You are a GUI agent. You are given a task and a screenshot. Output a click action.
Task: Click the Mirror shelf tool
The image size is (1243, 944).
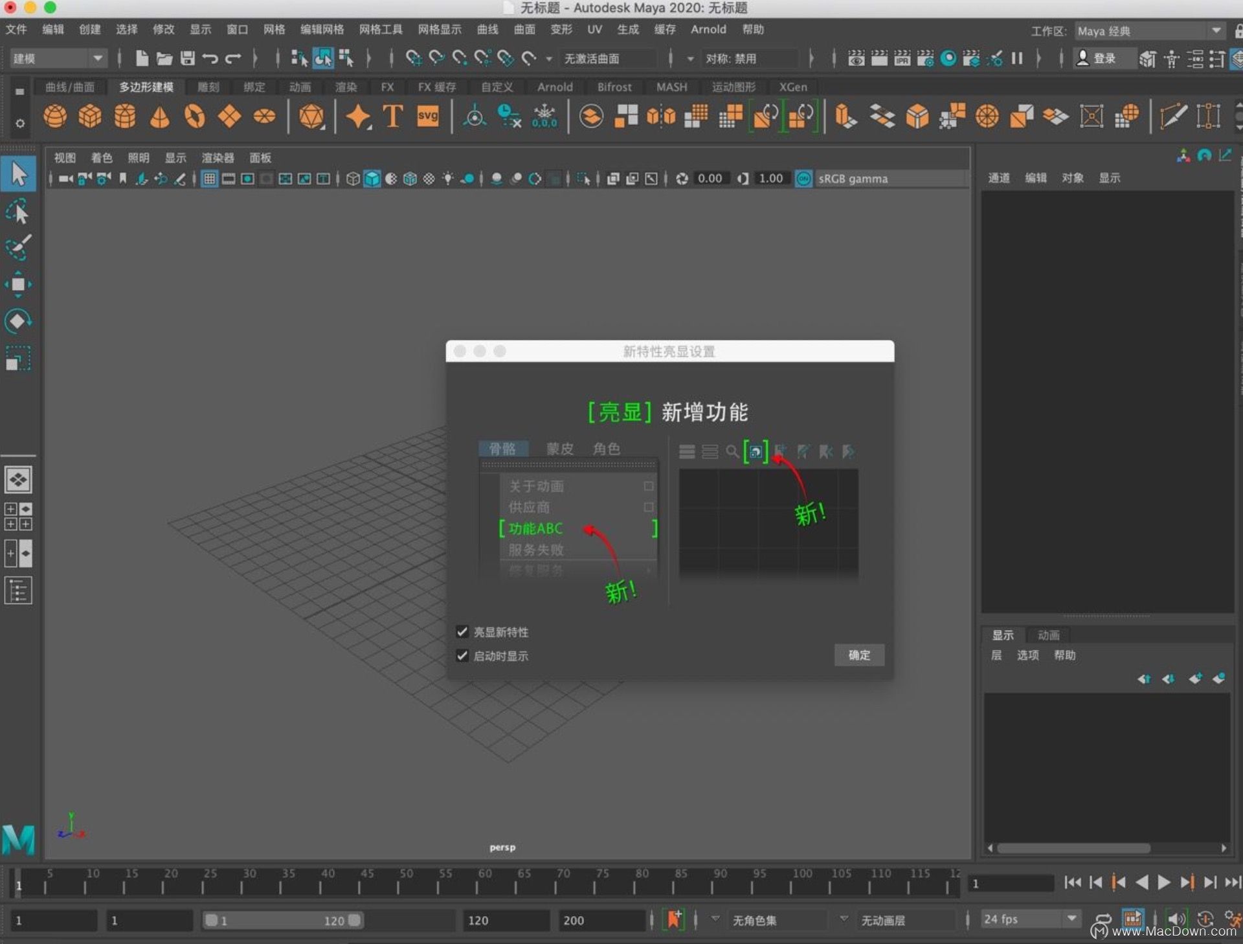pos(661,117)
